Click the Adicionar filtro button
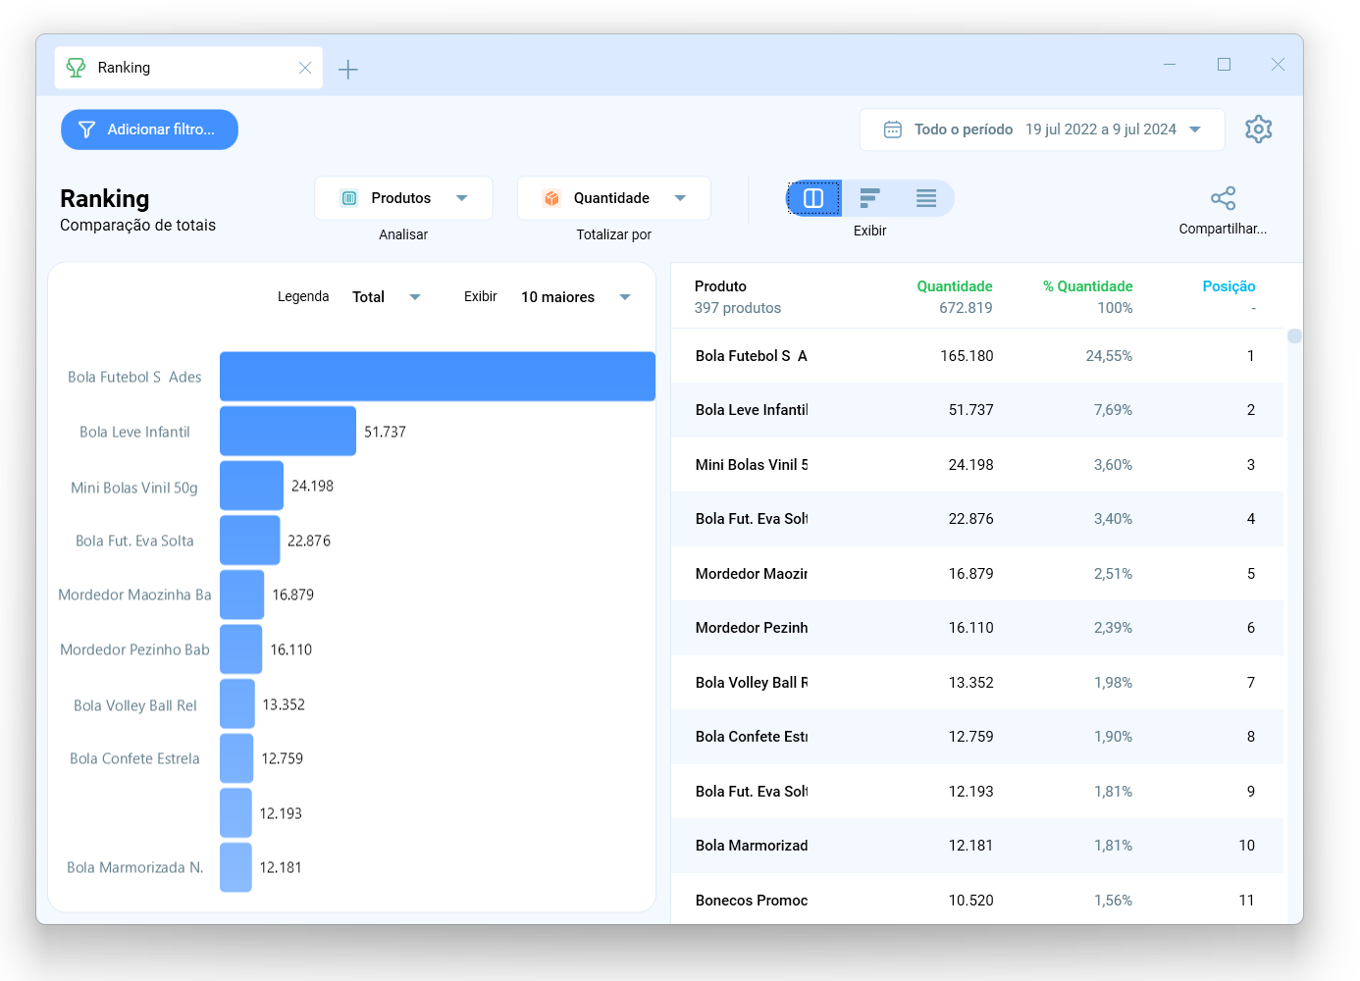This screenshot has width=1360, height=981. [x=149, y=129]
